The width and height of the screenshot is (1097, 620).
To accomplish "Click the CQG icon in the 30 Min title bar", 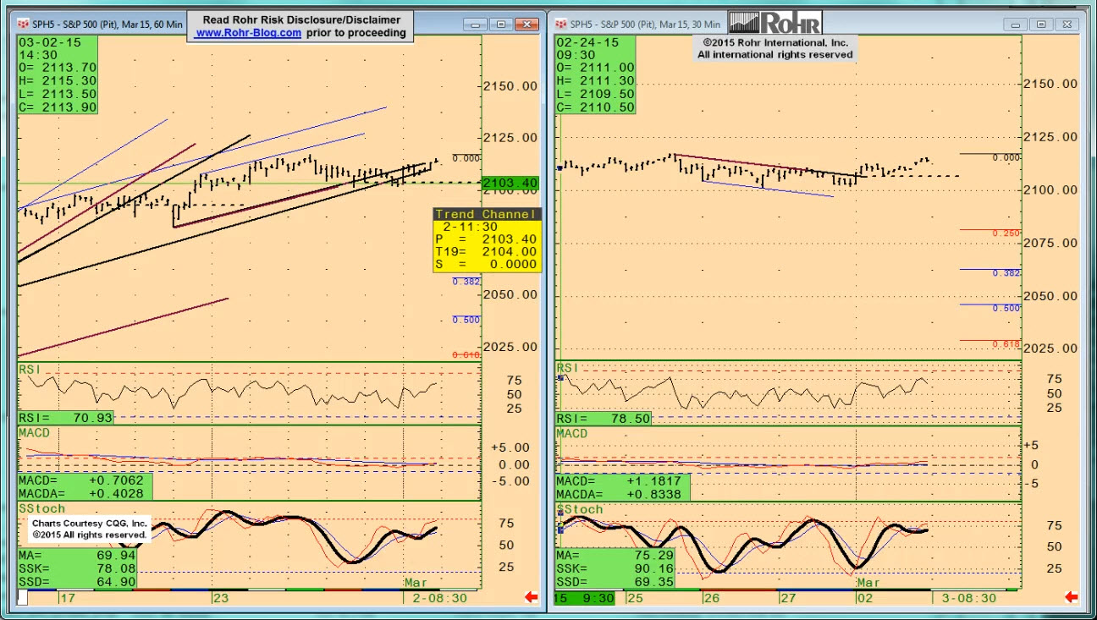I will (560, 25).
